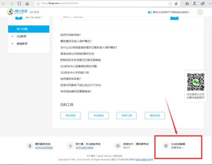Click the about Tencent footer link
212x165 pixels.
tap(105, 156)
